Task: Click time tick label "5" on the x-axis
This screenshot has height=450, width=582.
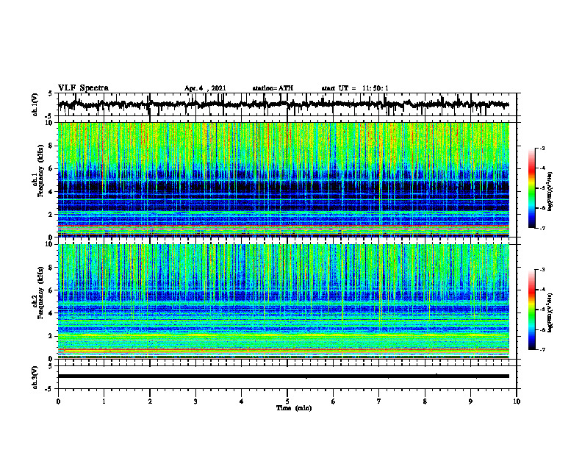Action: point(287,401)
